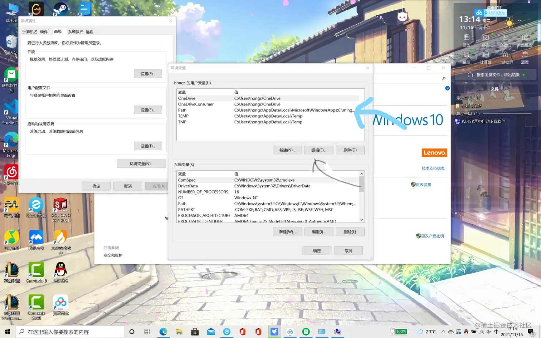
Task: Switch to the 硬件 tab
Action: click(44, 32)
